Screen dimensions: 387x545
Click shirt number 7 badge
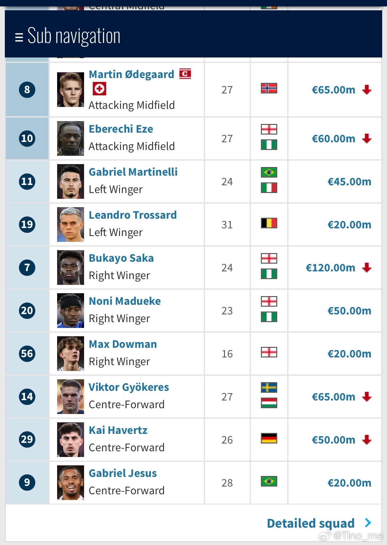coord(27,268)
